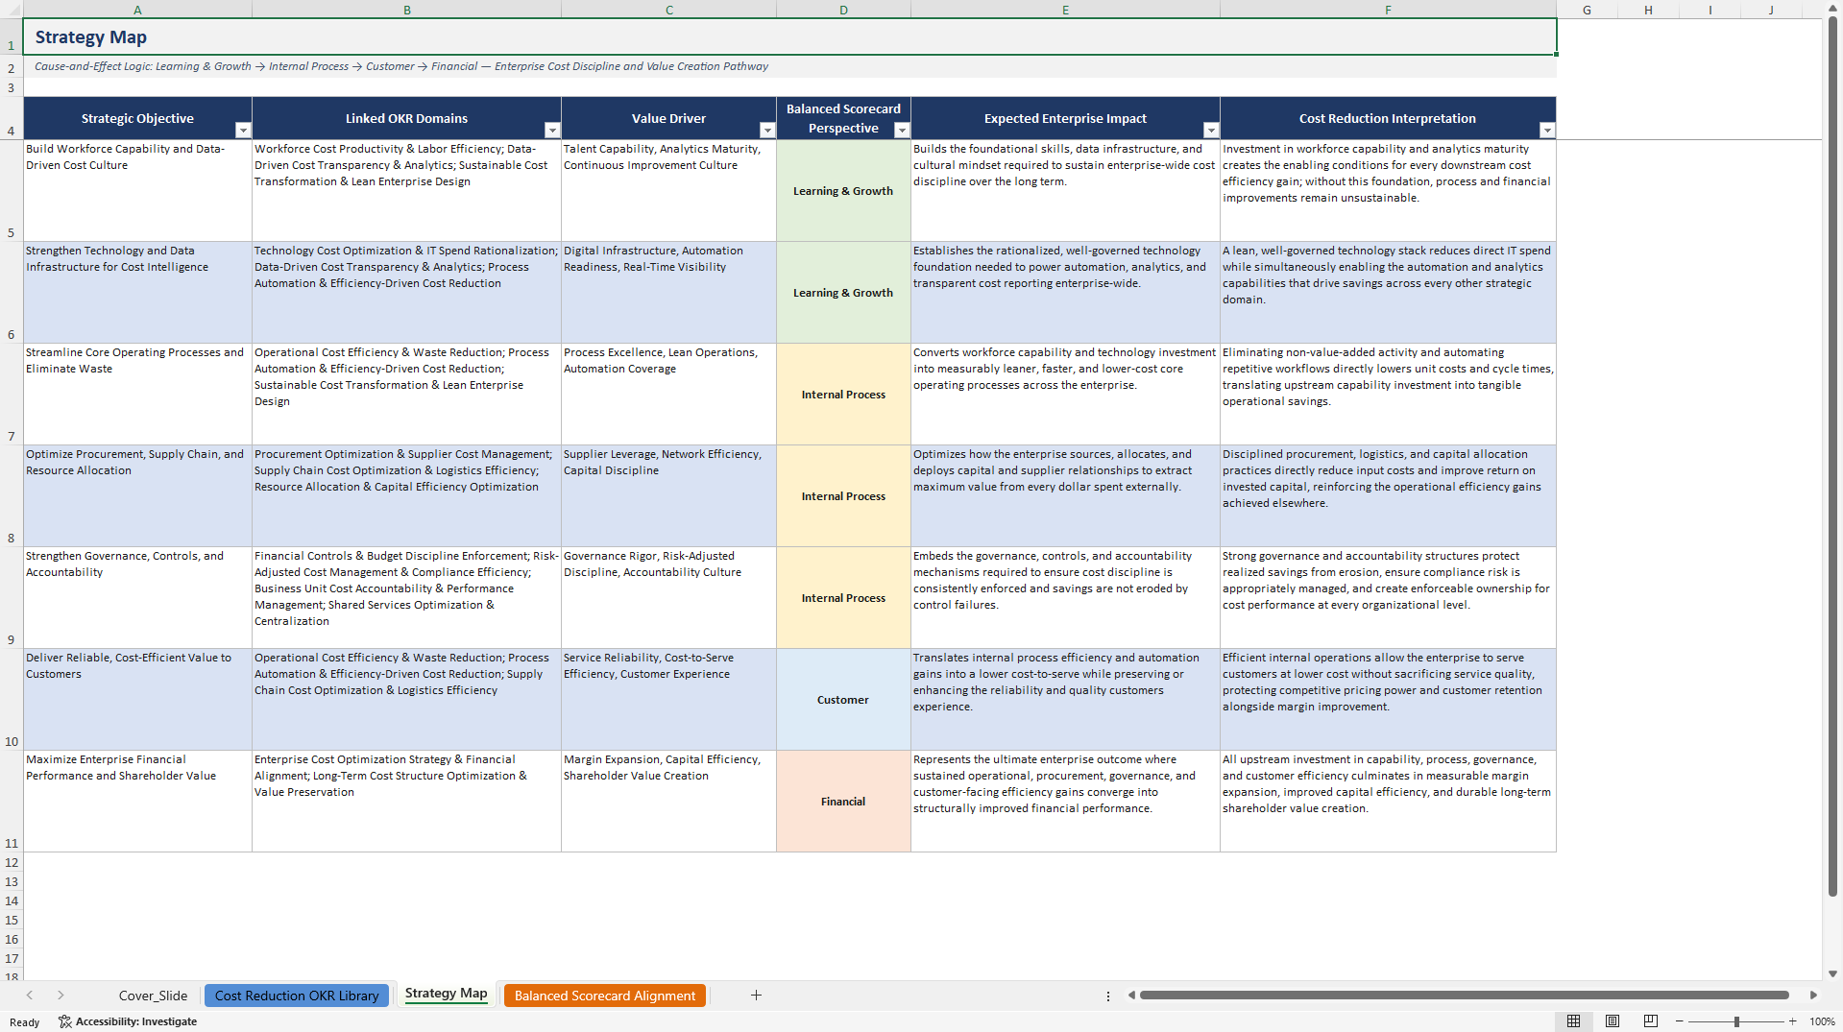Click the Strategy Map title cell
Viewport: 1843px width, 1032px height.
coord(789,37)
